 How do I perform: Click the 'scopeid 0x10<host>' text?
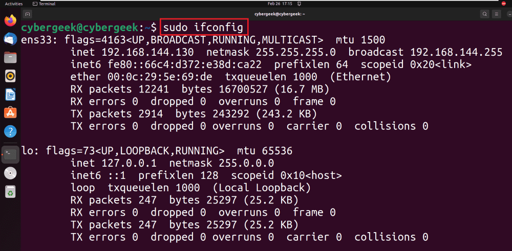coord(286,175)
